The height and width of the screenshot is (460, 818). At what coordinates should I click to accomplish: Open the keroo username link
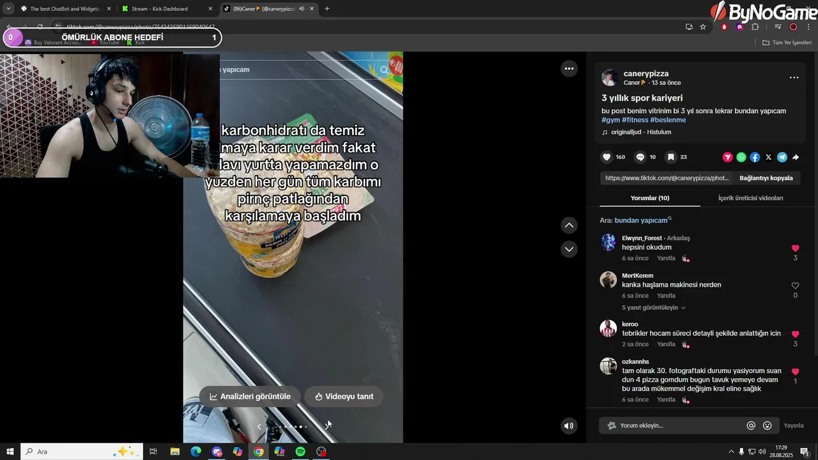tap(629, 324)
